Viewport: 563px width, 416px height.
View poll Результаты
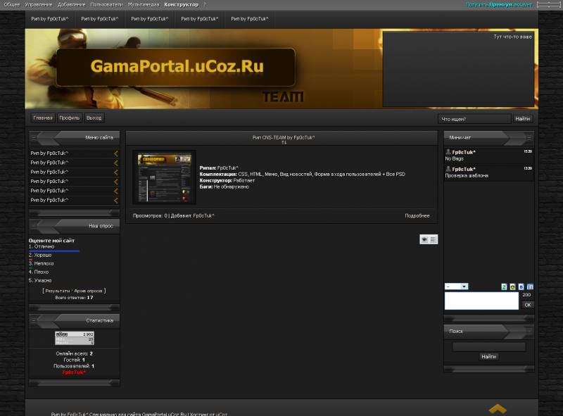coord(58,291)
